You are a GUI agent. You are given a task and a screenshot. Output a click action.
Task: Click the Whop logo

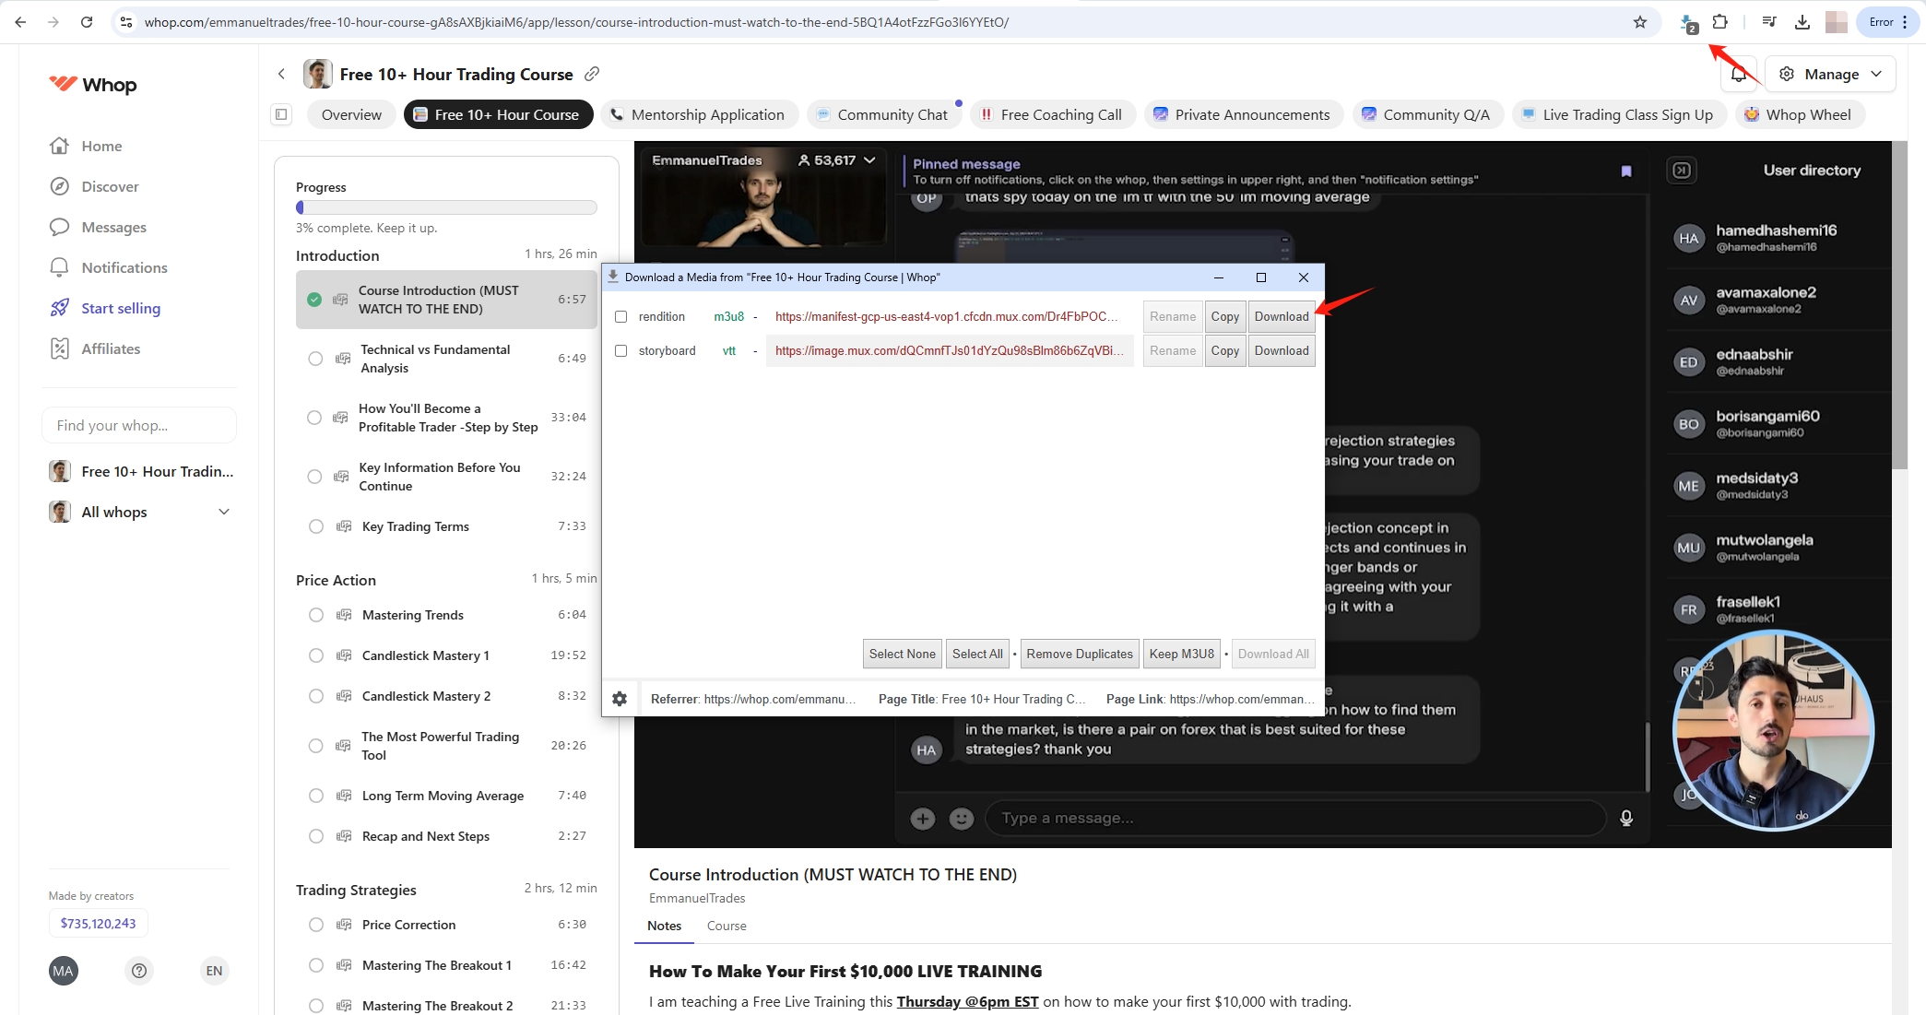click(92, 85)
